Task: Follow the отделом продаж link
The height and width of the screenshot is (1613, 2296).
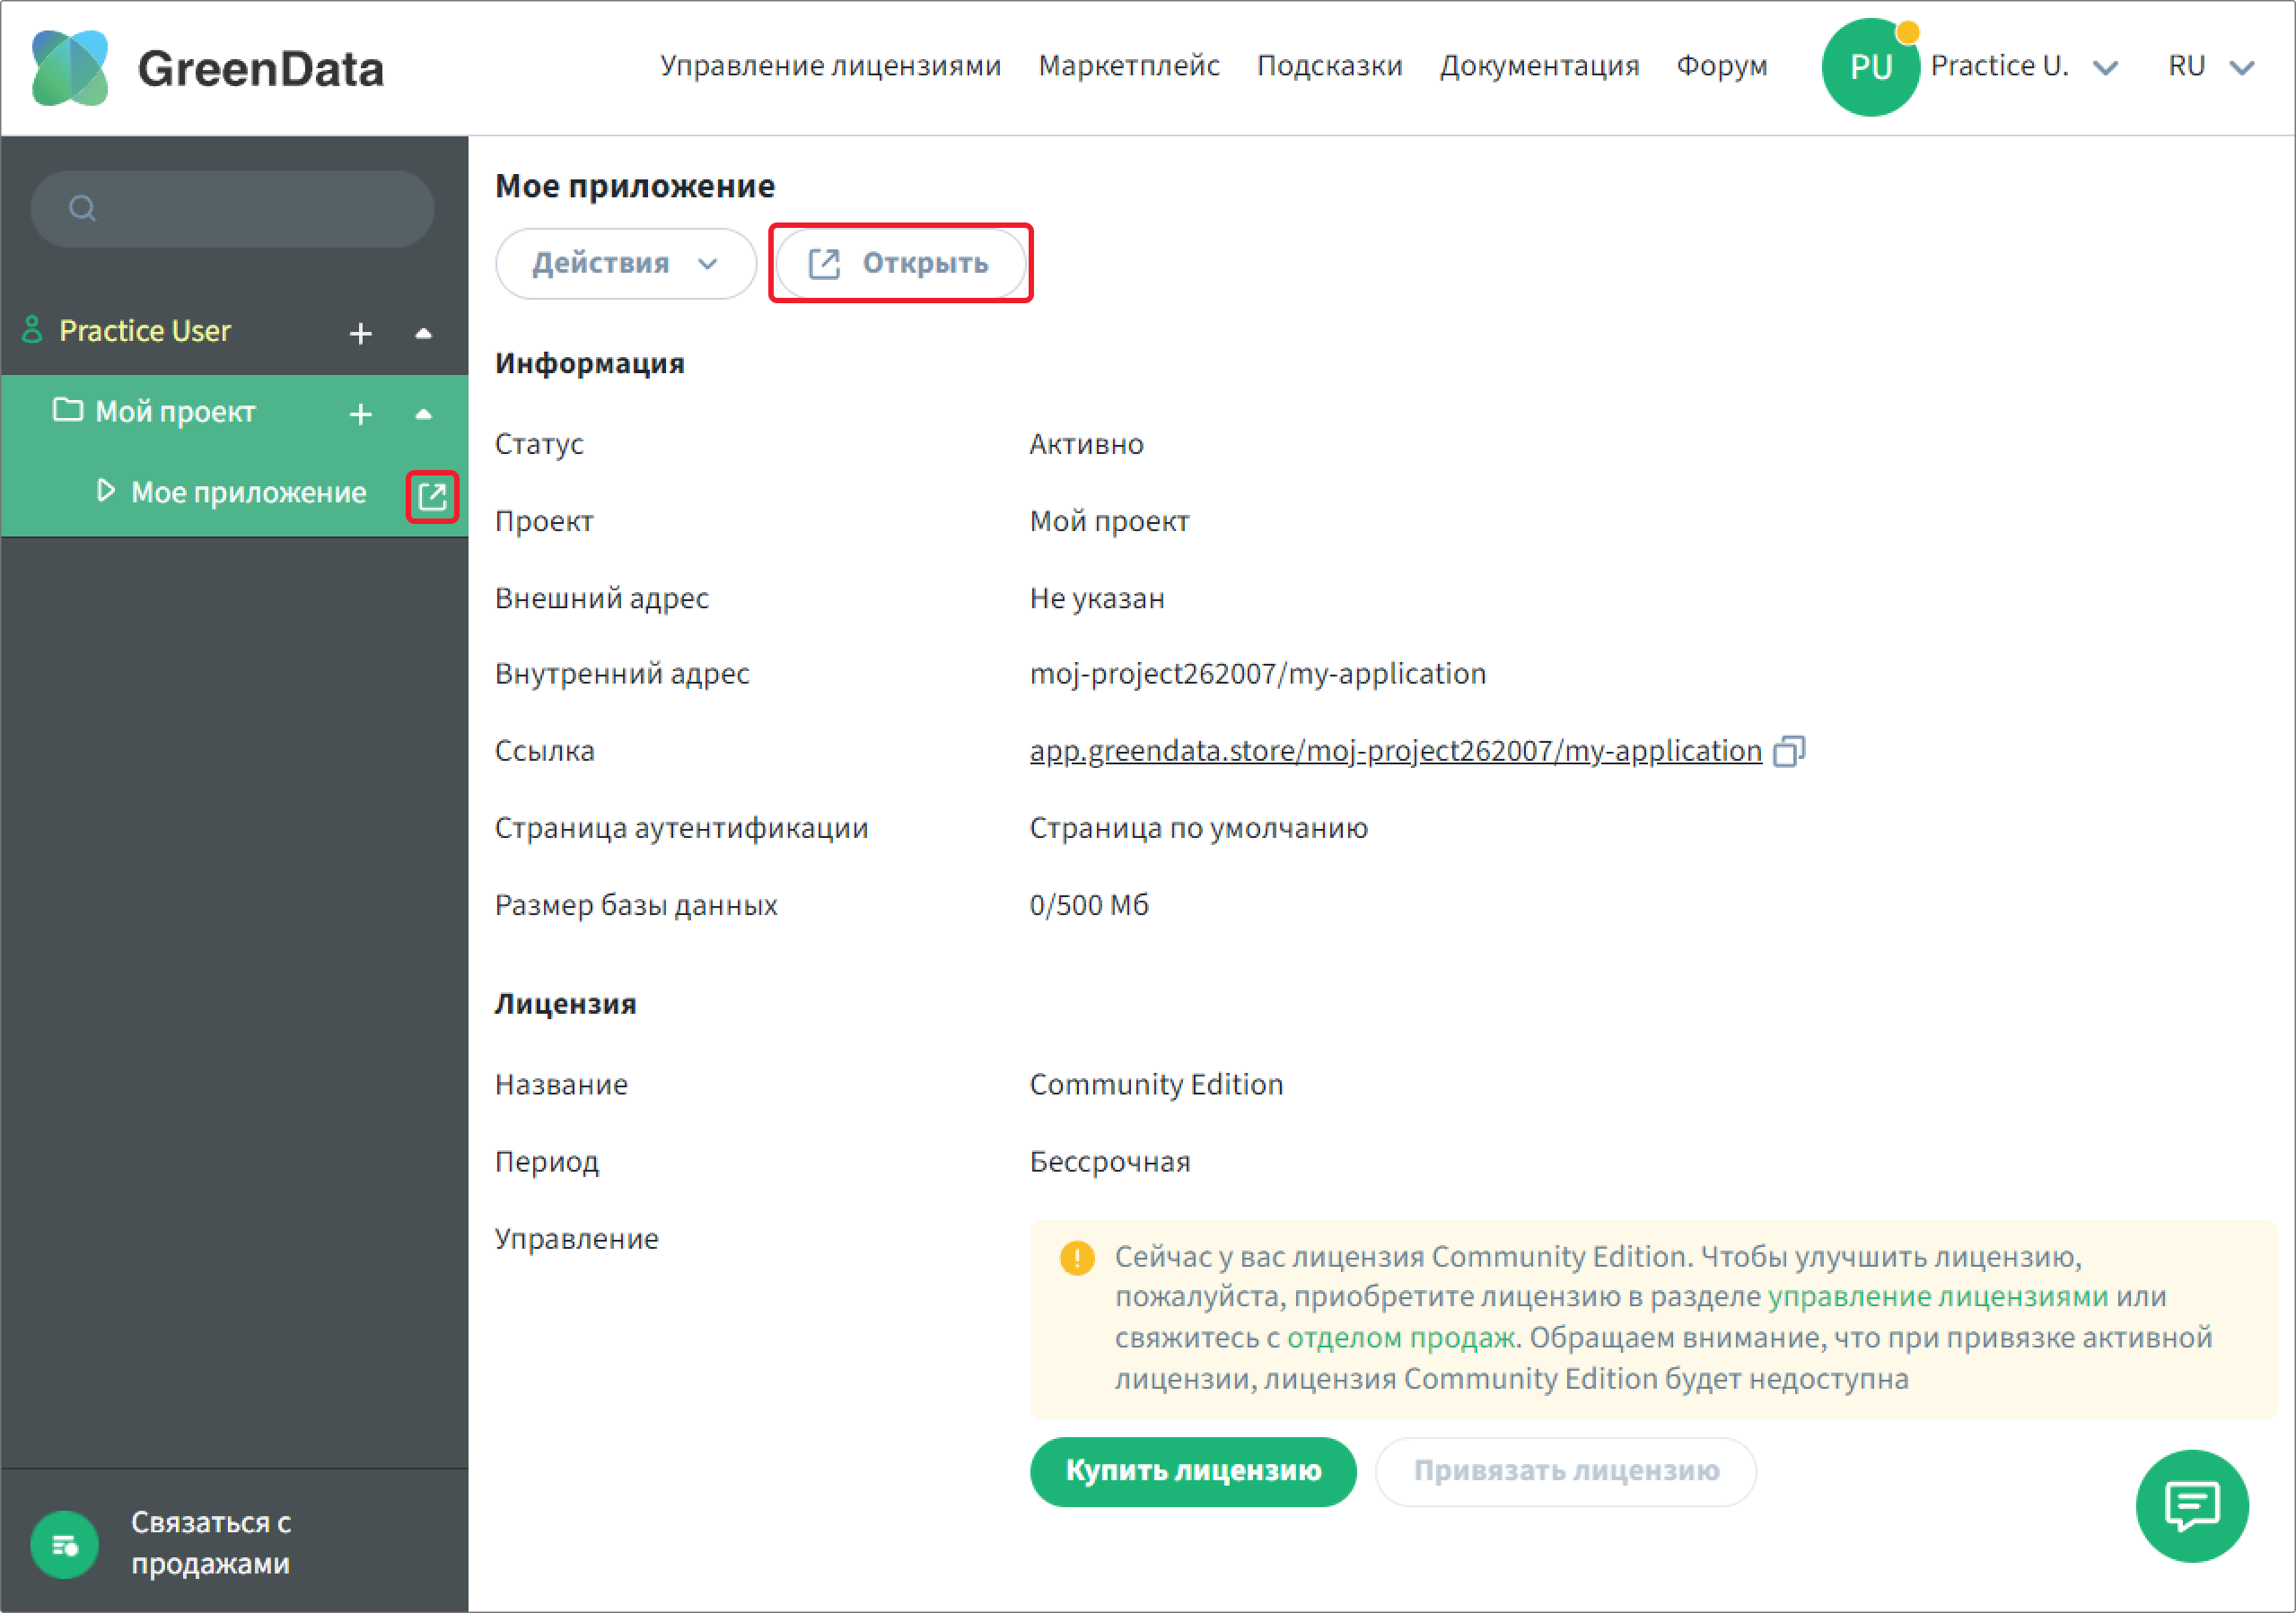Action: pyautogui.click(x=1400, y=1338)
